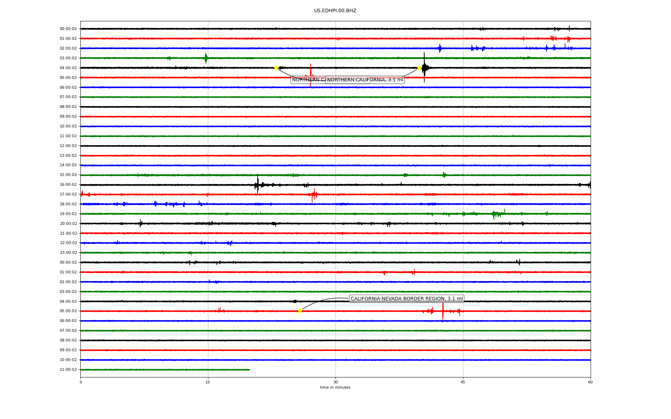
Task: Click the 16:00:02 row time label
Action: click(68, 185)
